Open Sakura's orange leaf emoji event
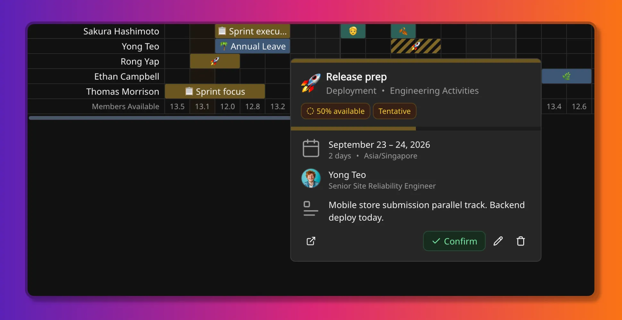622x320 pixels. click(x=403, y=31)
